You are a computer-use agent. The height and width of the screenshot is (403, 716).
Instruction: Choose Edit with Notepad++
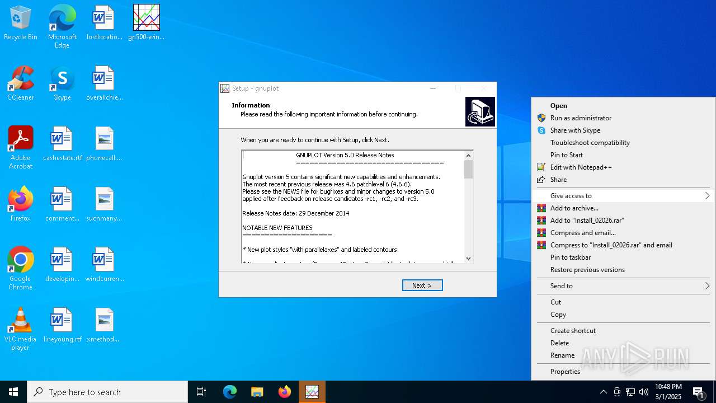[x=623, y=167]
